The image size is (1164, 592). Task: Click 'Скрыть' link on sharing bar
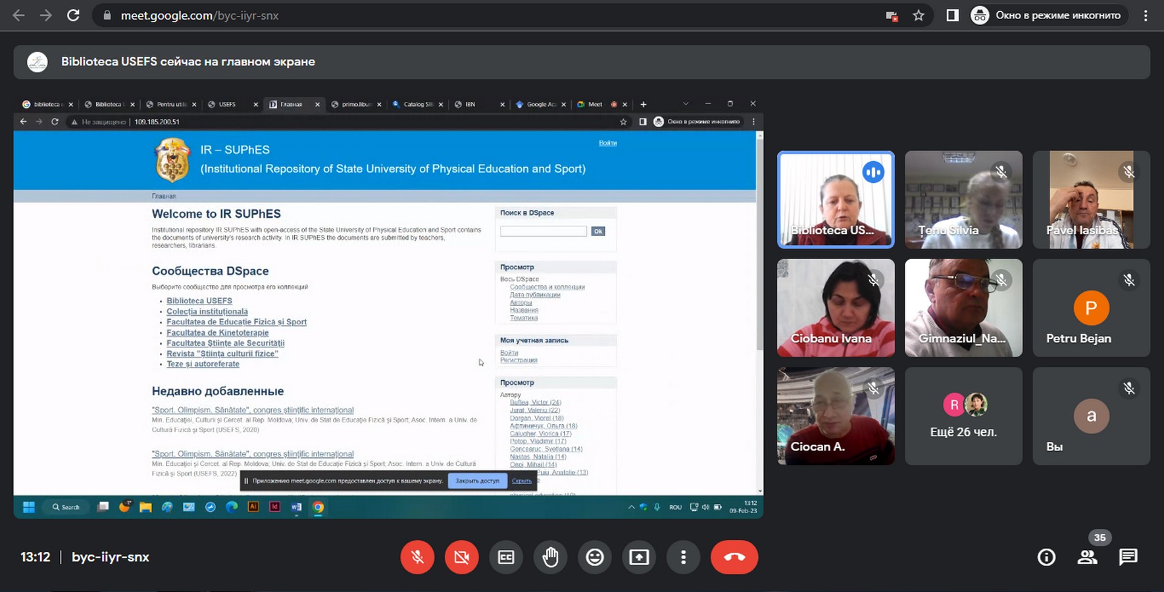point(521,481)
